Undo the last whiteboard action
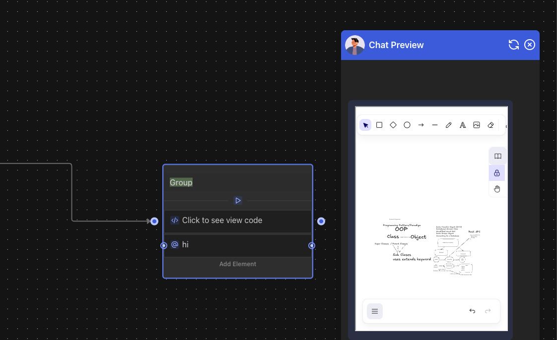This screenshot has height=340, width=557. tap(472, 311)
